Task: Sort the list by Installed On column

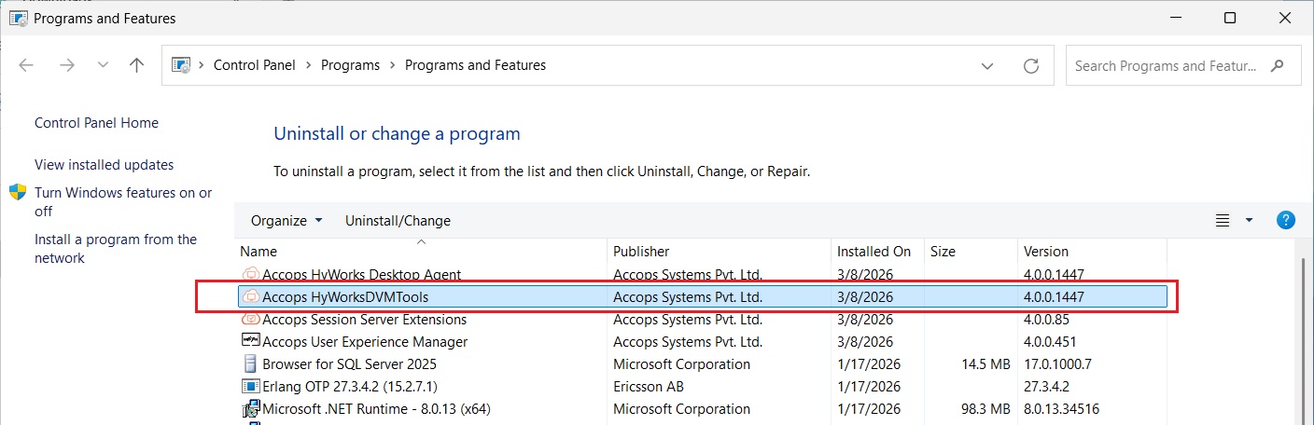Action: tap(874, 252)
